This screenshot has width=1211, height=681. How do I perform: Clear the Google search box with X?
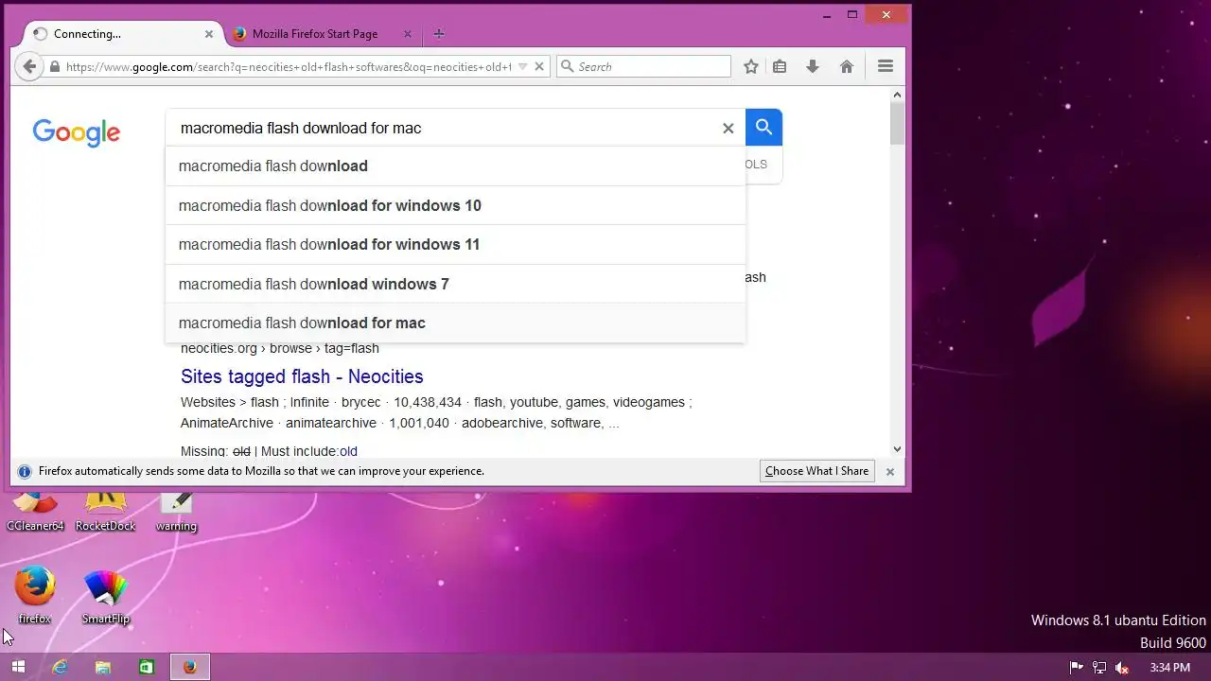click(x=728, y=129)
